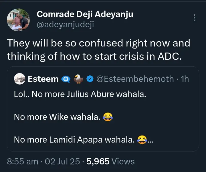Select the 'No more Lamidi Apapa wahala' text
206x172 pixels.
pyautogui.click(x=74, y=140)
